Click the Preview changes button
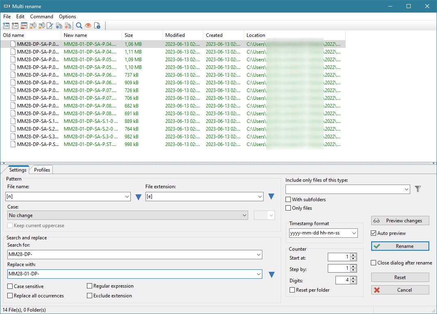This screenshot has width=437, height=314. [400, 221]
